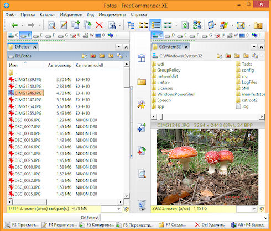The width and height of the screenshot is (271, 231).
Task: Click the recycle bin icon in middle bar
Action: tap(142, 205)
